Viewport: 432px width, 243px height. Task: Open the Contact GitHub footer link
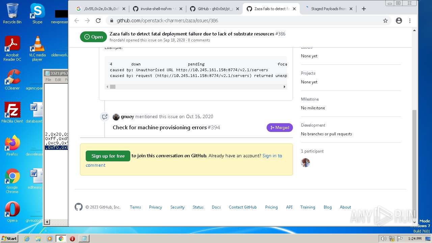(243, 207)
